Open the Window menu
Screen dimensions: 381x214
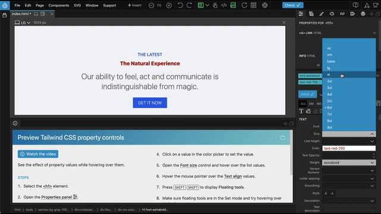[x=92, y=5]
